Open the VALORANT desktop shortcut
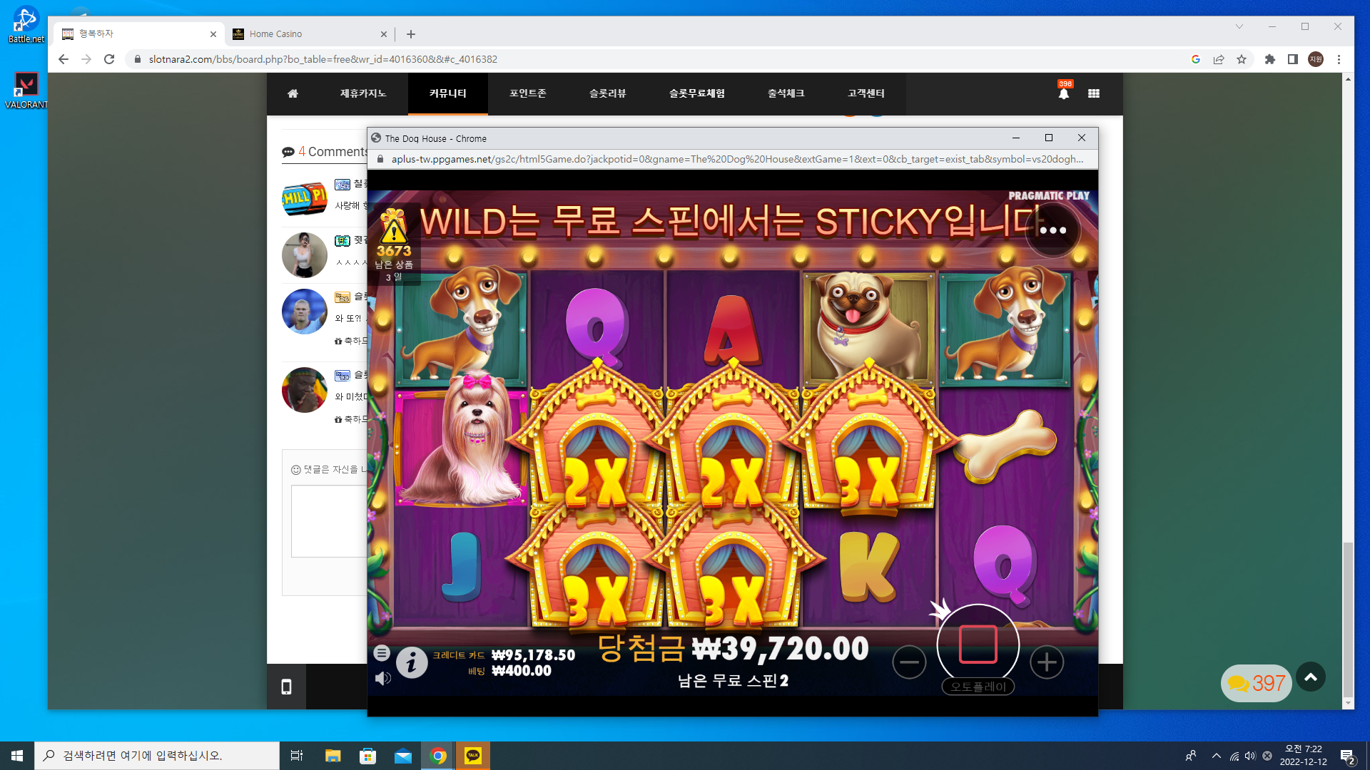Screen dimensions: 1370x770 (26, 91)
